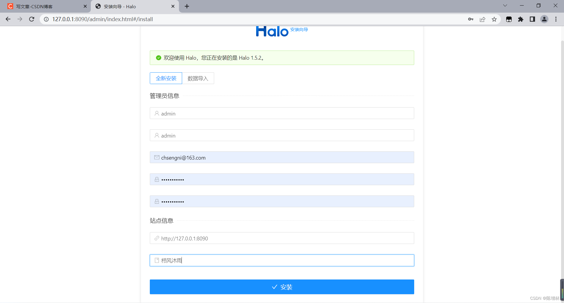Viewport: 564px width, 303px height.
Task: Reload the Halo install page
Action: point(31,19)
